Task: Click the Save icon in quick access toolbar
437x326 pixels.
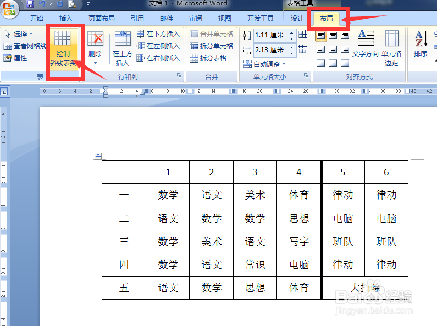Action: tap(30, 4)
